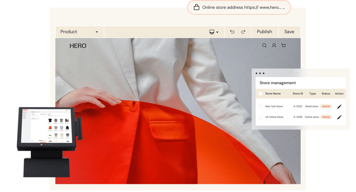356x192 pixels.
Task: Click the undo arrow icon
Action: (232, 32)
